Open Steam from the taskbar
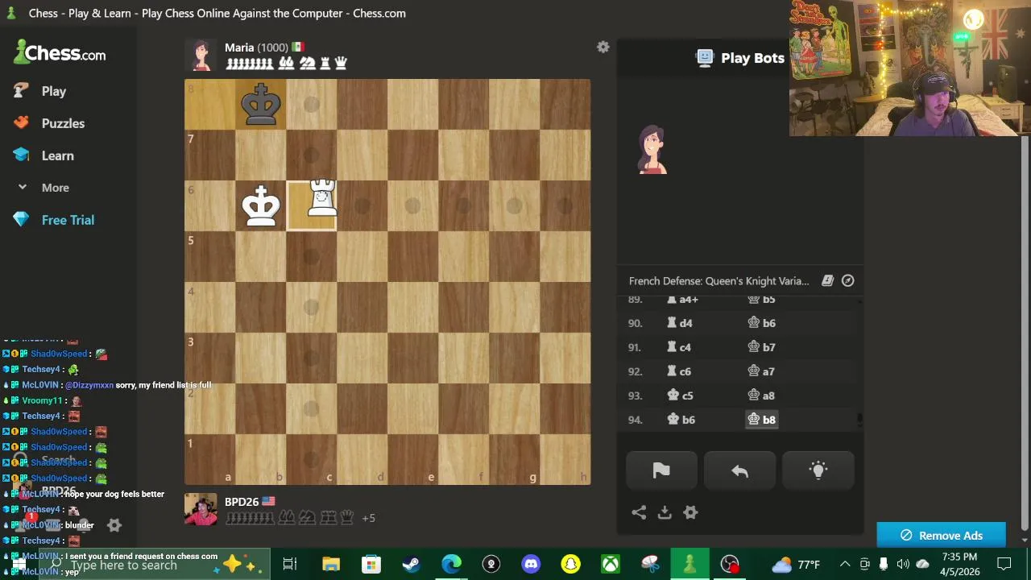This screenshot has height=580, width=1031. coord(411,565)
